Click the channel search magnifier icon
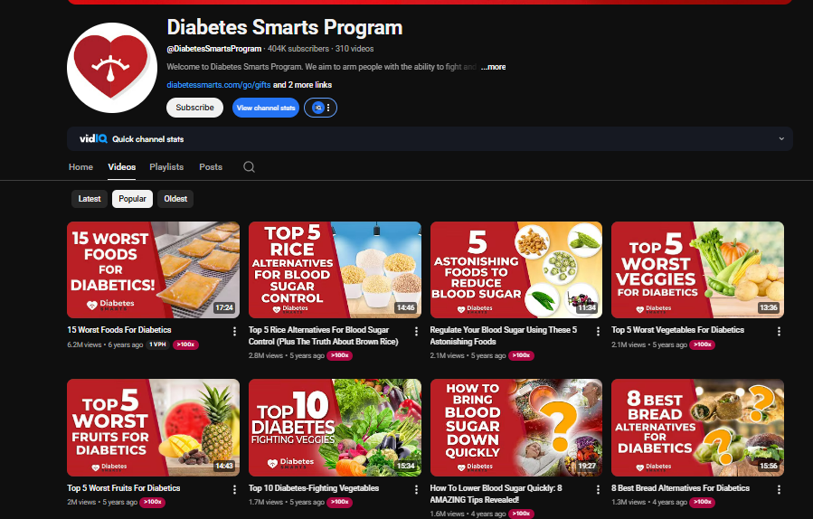813x519 pixels. [249, 167]
